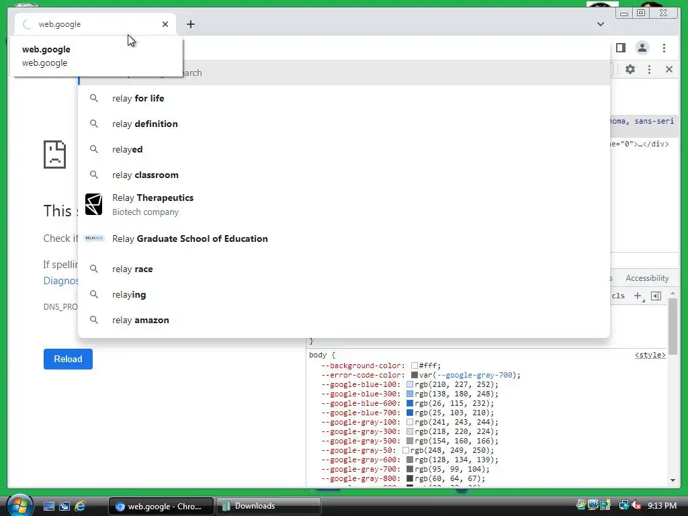Select the web.google browser tab
Viewport: 688px width, 516px height.
pos(95,24)
